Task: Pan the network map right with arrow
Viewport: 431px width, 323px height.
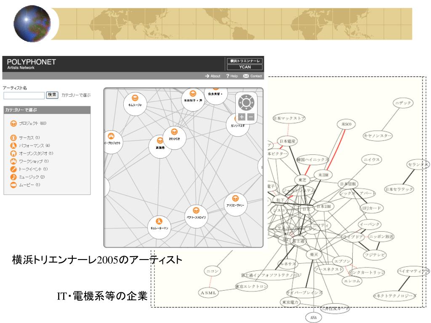Action: [253, 103]
